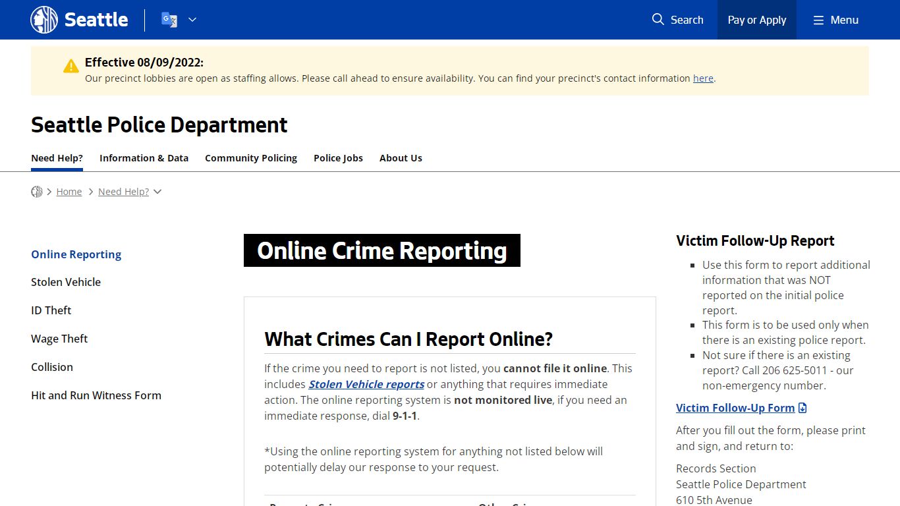Click the Seattle city logo icon
The width and height of the screenshot is (900, 506).
(44, 20)
